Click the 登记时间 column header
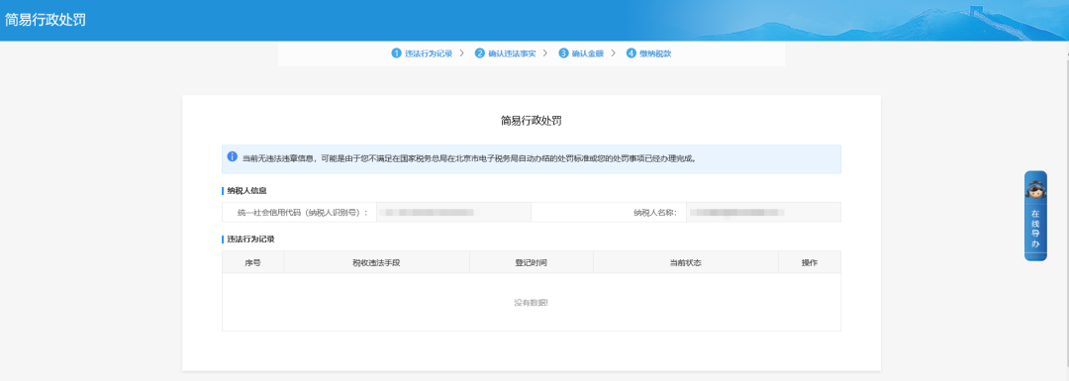Image resolution: width=1069 pixels, height=381 pixels. 532,262
